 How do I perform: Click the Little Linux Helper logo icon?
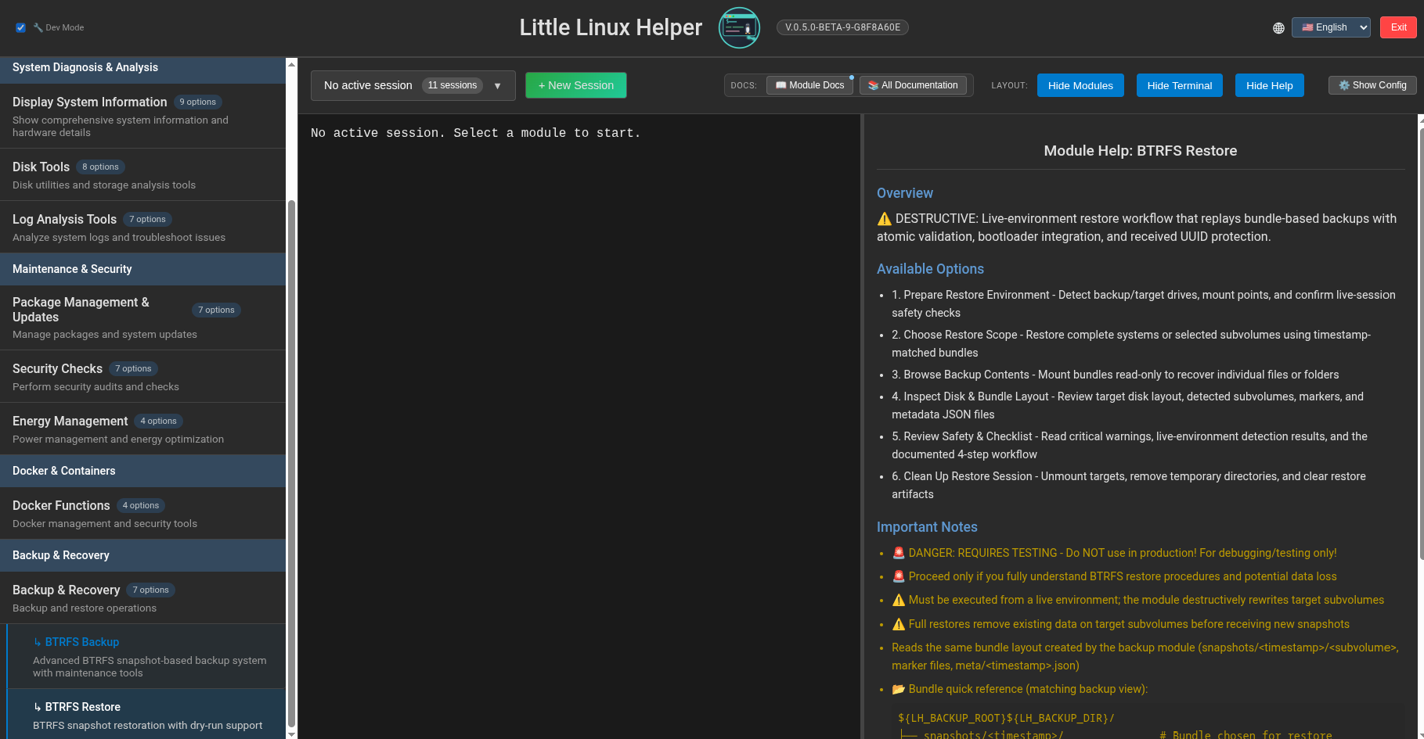[739, 27]
